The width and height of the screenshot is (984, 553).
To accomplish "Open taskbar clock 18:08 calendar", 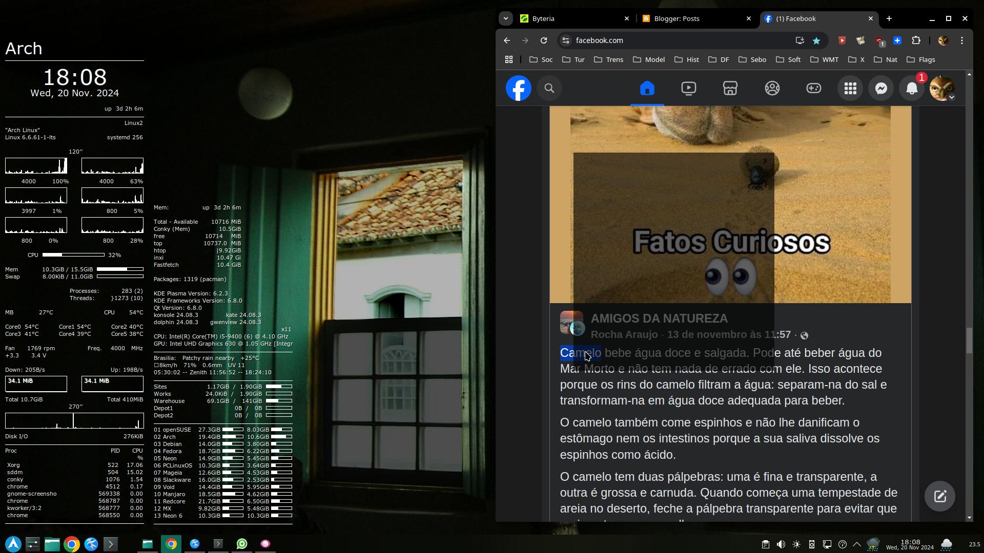I will click(x=910, y=544).
